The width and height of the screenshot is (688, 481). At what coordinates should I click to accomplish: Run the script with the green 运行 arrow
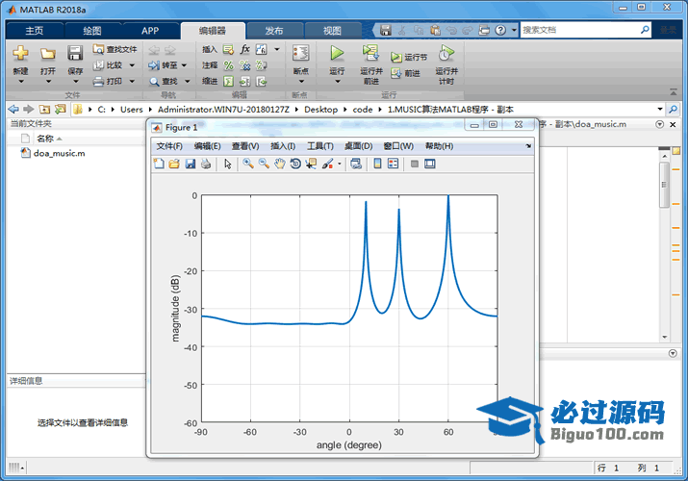click(x=337, y=53)
